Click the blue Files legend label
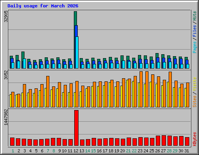The image size is (199, 155). click(x=195, y=31)
